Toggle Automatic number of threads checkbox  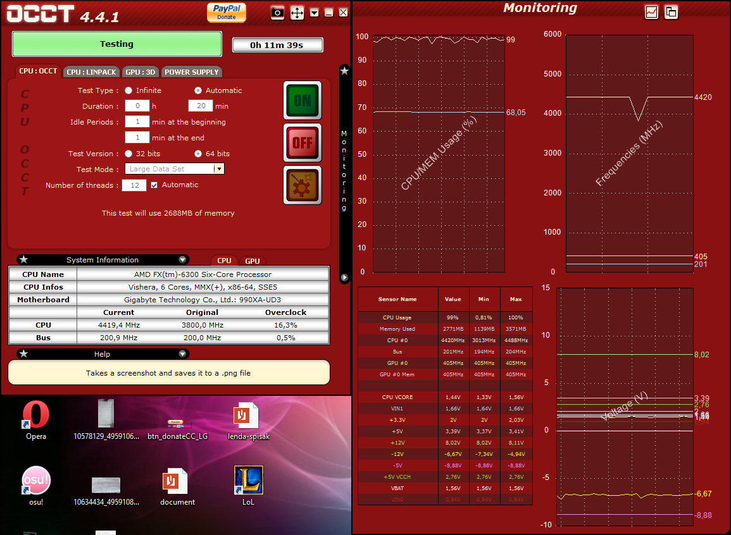pos(154,185)
